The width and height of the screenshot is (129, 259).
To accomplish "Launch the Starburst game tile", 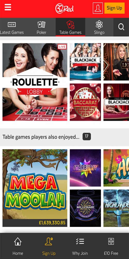I will [85, 168].
